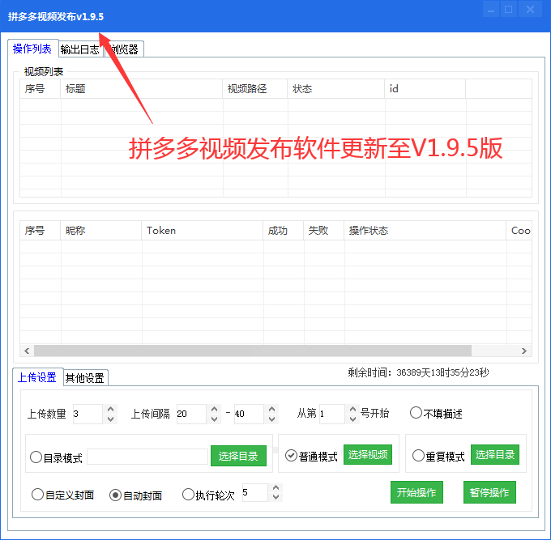Click 选择目录 button beside 目录模式
The height and width of the screenshot is (540, 551).
pos(238,456)
